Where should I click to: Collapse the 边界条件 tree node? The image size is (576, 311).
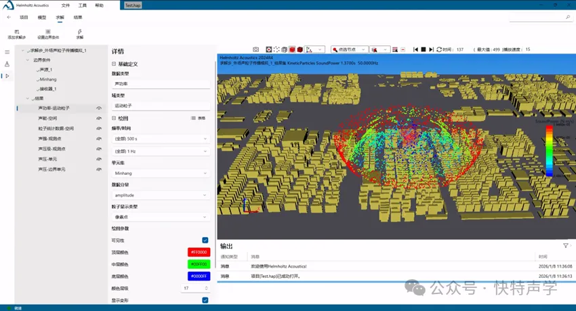[28, 60]
